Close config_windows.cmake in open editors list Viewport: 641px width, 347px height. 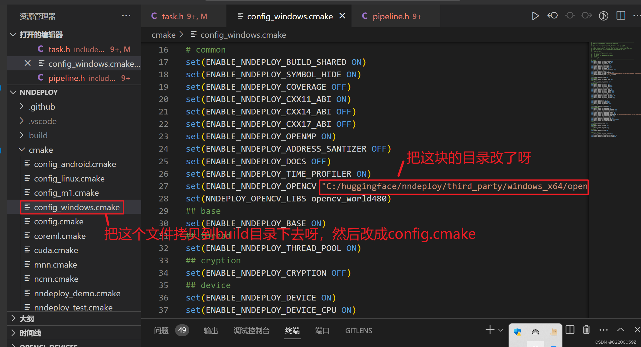click(x=28, y=63)
